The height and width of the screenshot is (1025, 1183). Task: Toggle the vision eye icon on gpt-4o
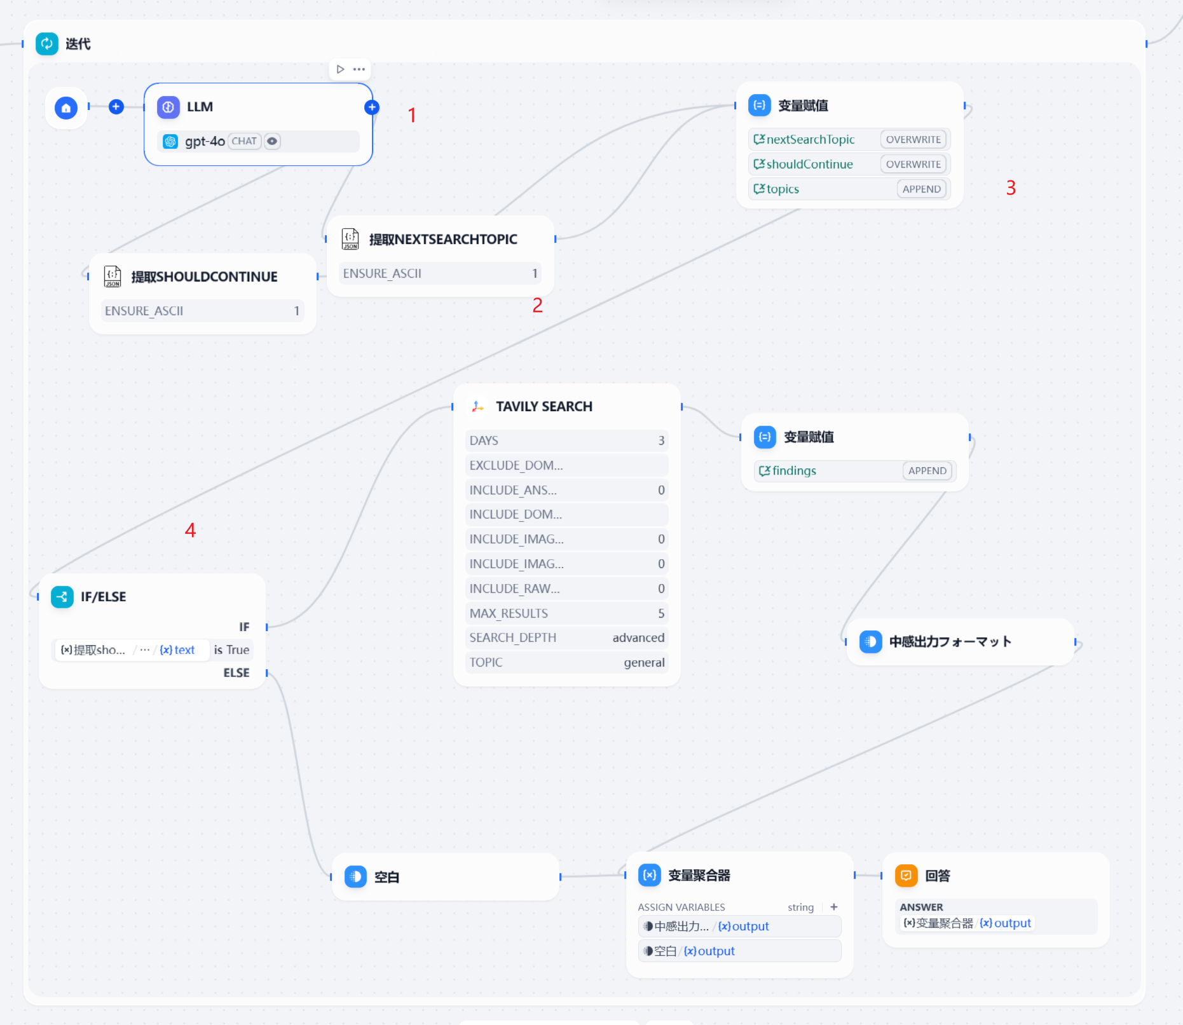click(x=272, y=141)
